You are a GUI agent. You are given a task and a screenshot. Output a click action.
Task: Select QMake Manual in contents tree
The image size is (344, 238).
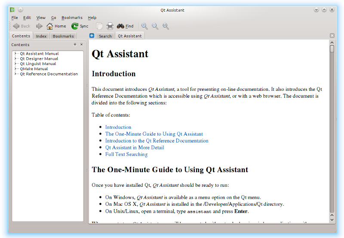tap(34, 69)
